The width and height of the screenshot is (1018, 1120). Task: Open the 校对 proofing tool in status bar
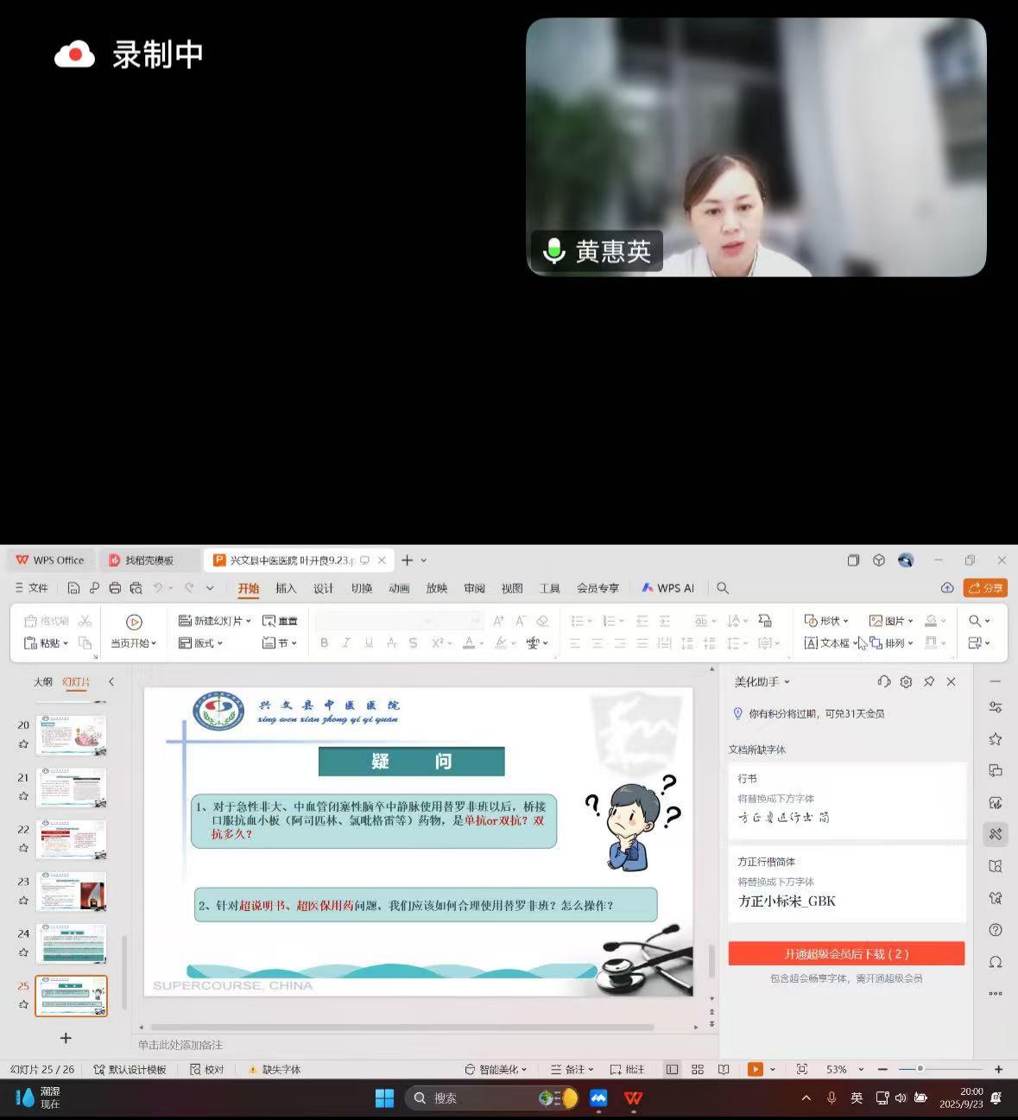click(x=207, y=1069)
